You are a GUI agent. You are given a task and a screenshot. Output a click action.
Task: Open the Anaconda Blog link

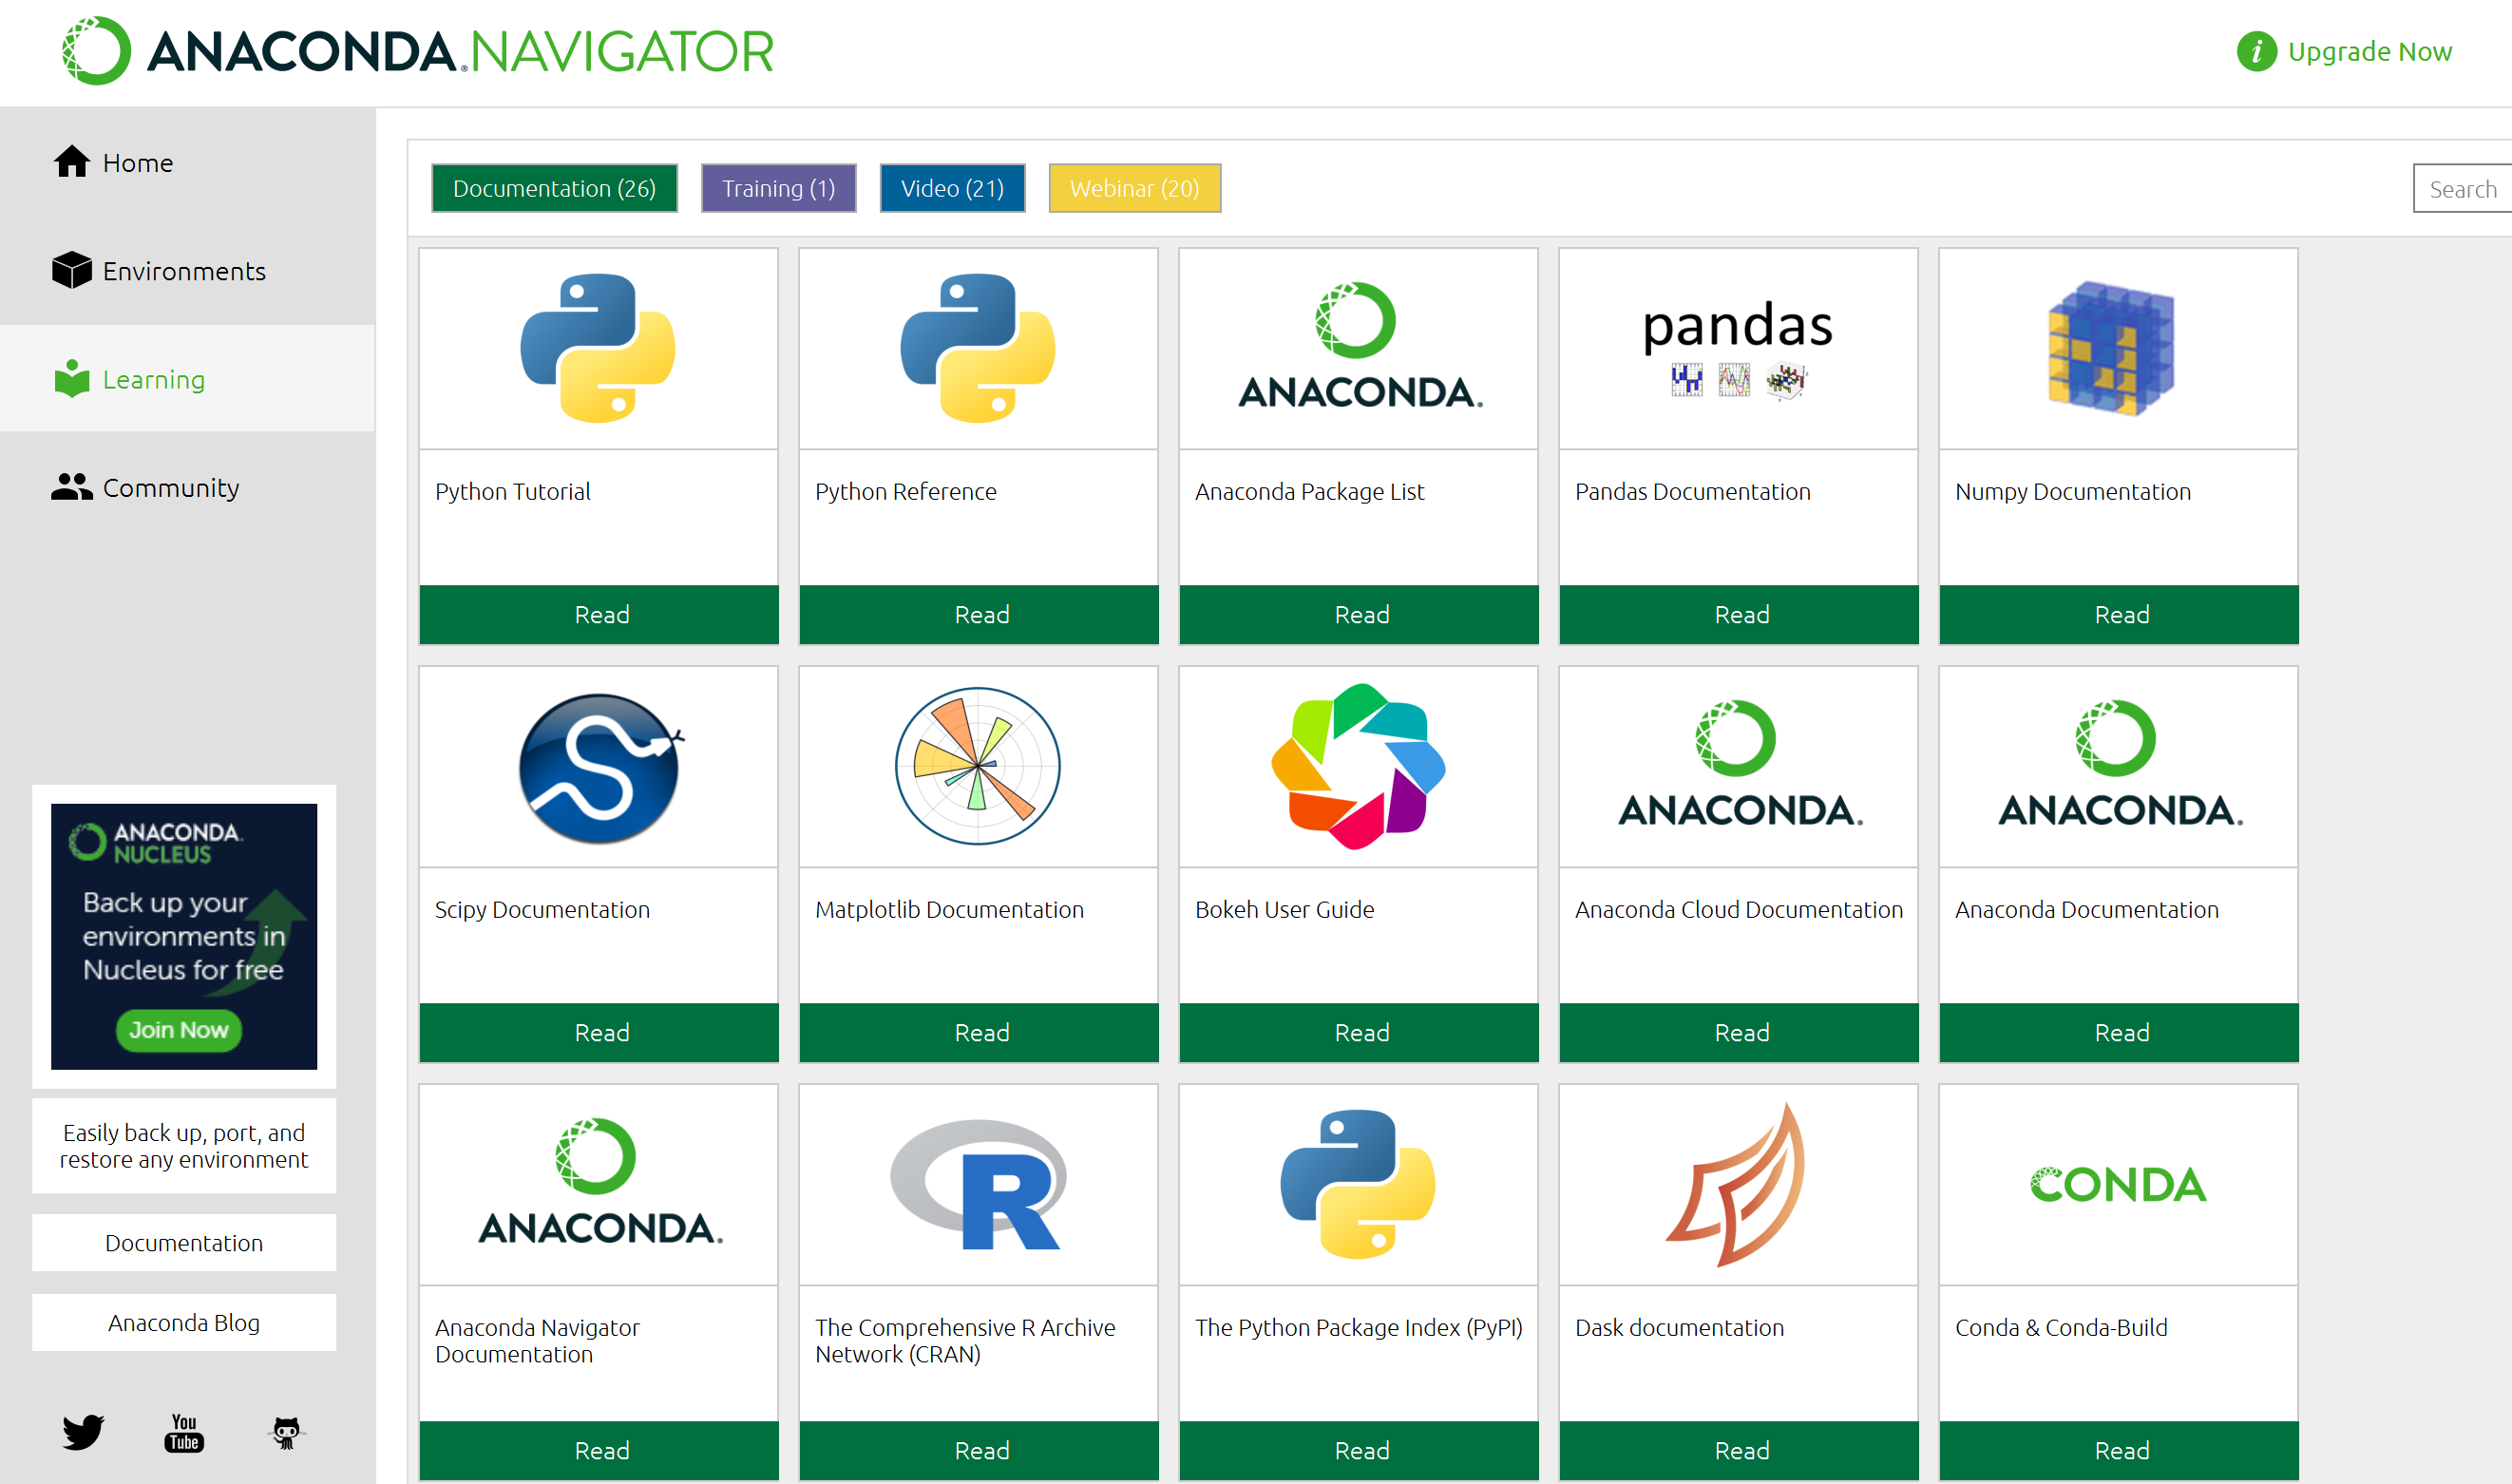[184, 1322]
